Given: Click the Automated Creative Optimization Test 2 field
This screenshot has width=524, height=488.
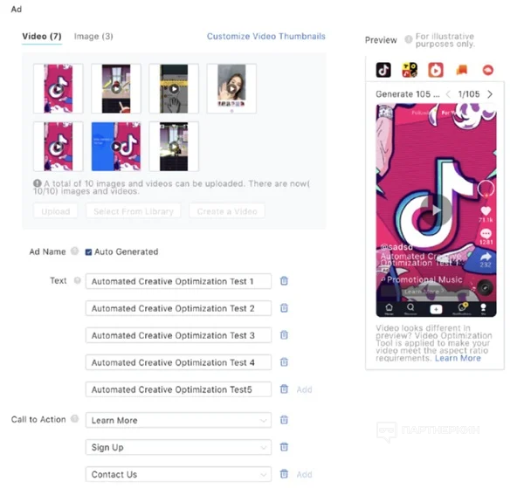Looking at the screenshot, I should tap(178, 308).
